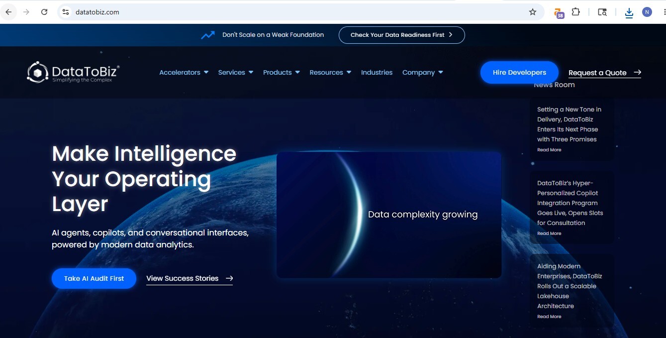Click the AI agents, copilots subheading text
The image size is (666, 338).
coord(150,239)
